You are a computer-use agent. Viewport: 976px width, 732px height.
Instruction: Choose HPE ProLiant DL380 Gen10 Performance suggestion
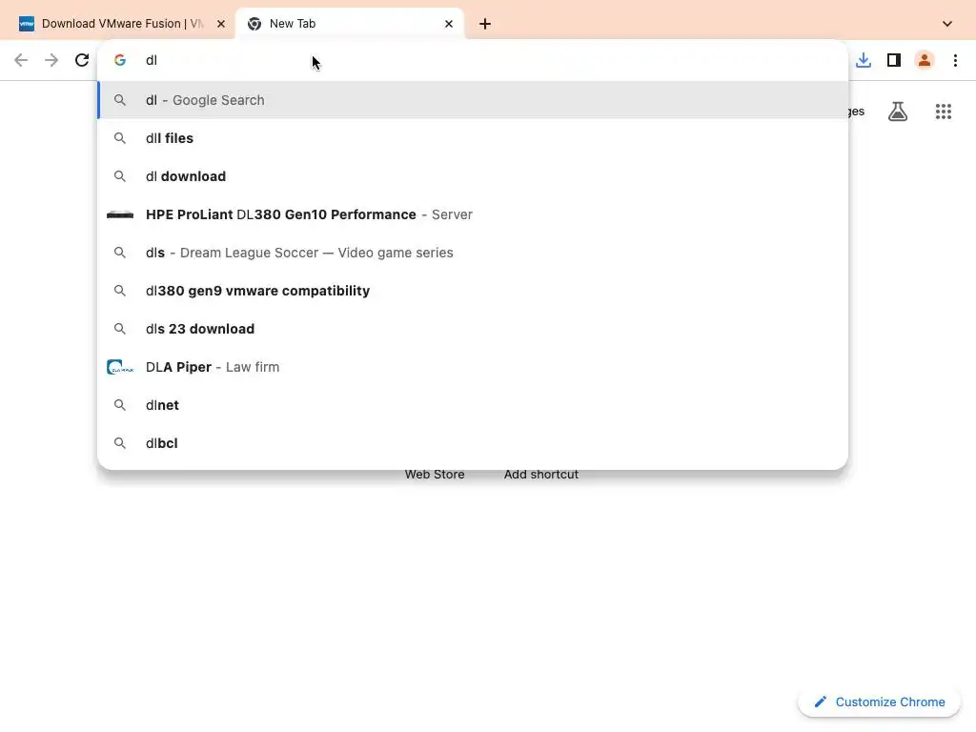(x=473, y=214)
